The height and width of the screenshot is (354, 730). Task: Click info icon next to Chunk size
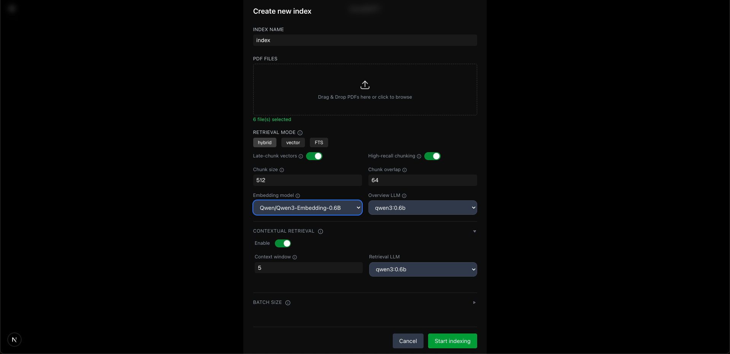(282, 170)
